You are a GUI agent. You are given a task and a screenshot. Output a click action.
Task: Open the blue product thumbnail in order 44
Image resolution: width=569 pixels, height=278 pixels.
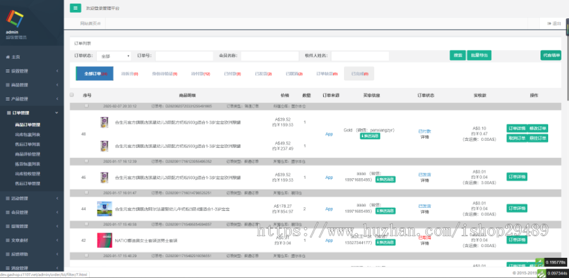point(104,208)
